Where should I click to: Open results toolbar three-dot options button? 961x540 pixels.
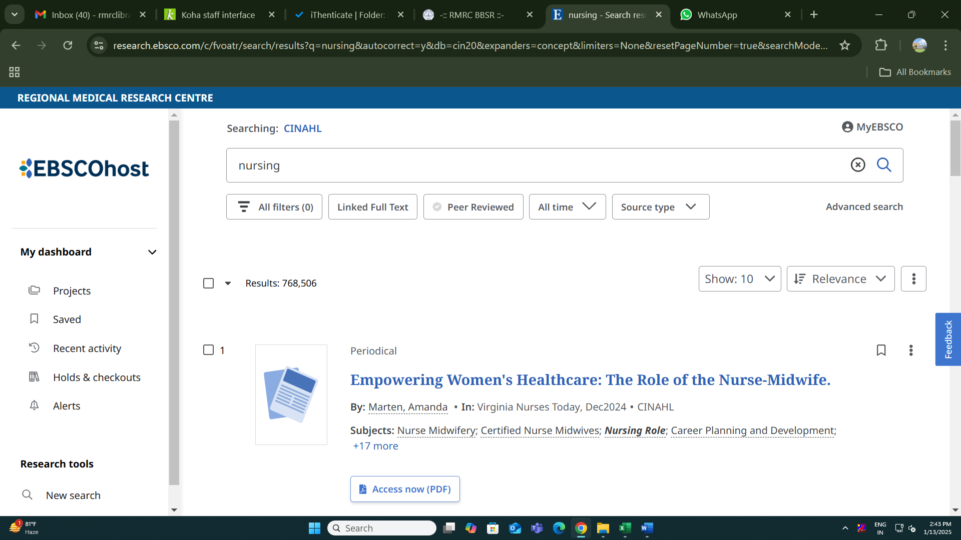(913, 279)
